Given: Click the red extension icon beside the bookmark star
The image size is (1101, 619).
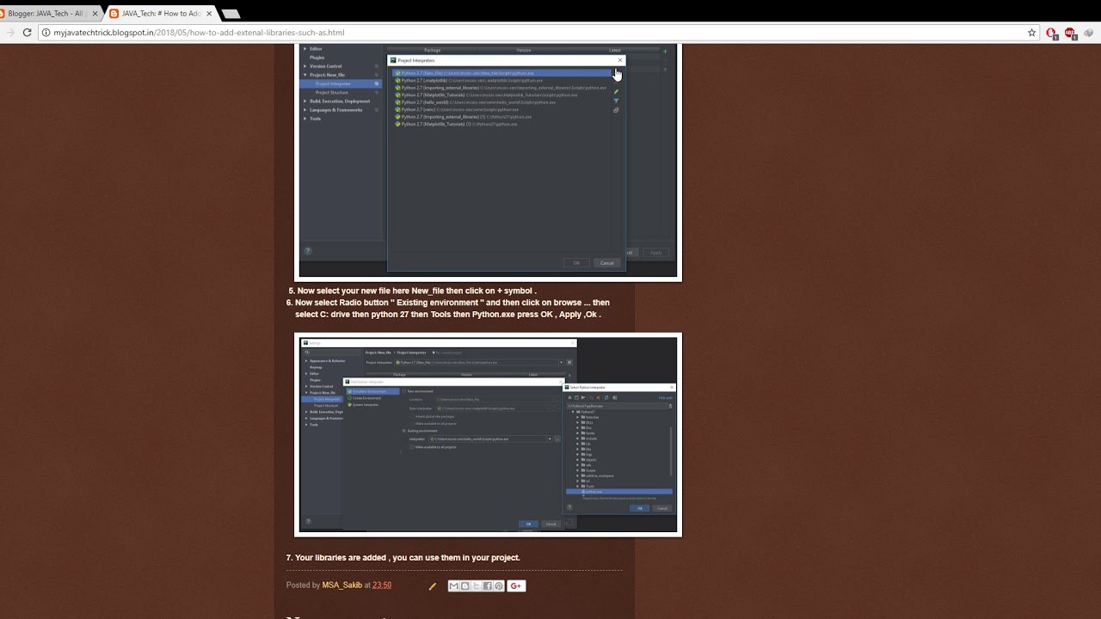Looking at the screenshot, I should coord(1052,33).
